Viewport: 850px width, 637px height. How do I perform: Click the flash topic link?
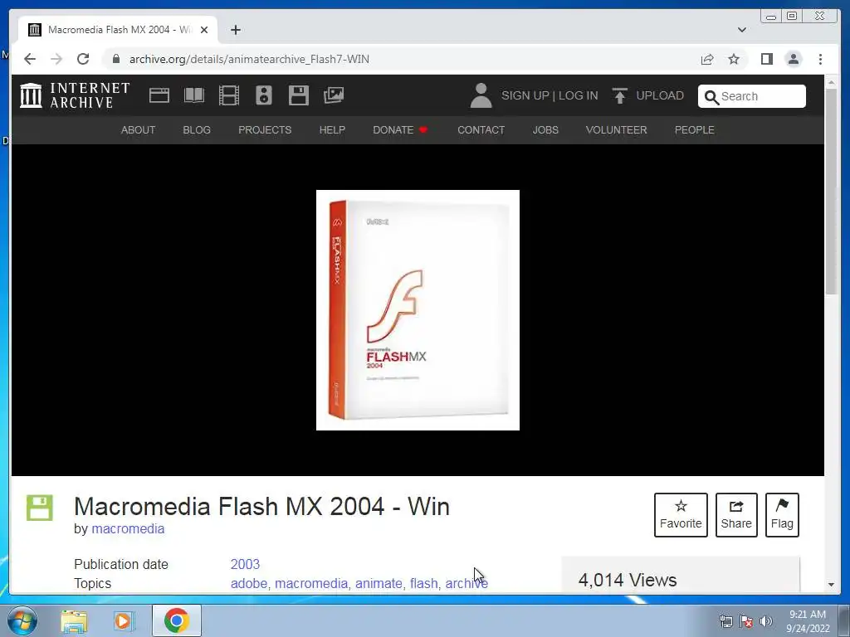point(423,583)
